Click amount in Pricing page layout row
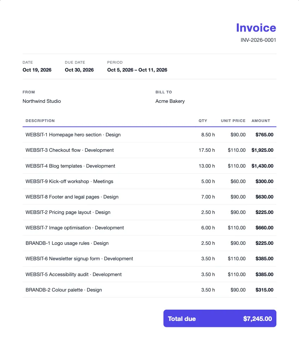 point(264,212)
